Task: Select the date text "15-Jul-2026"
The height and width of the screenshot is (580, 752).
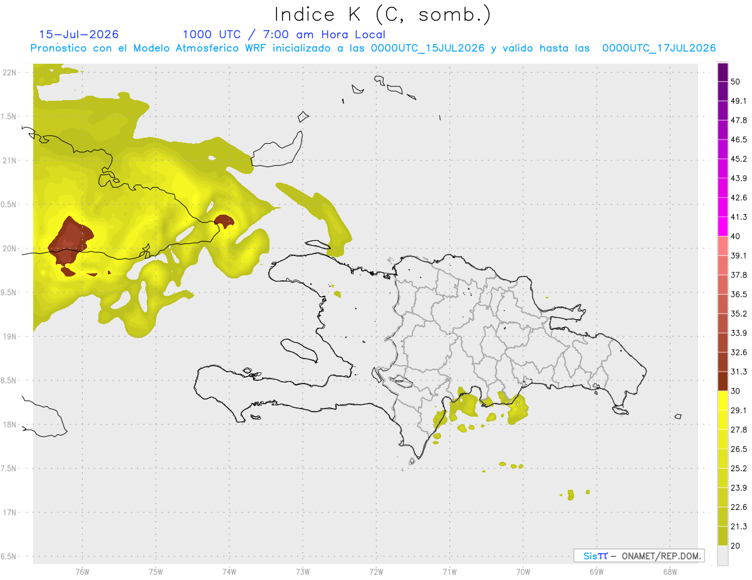Action: [79, 34]
